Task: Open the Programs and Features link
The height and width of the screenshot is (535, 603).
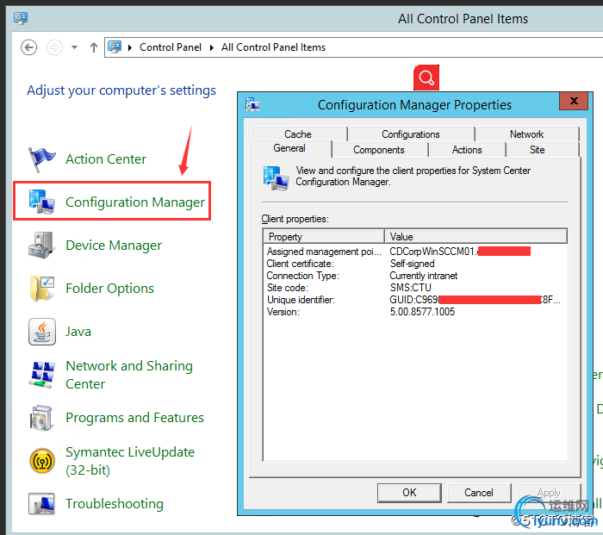Action: click(x=134, y=418)
